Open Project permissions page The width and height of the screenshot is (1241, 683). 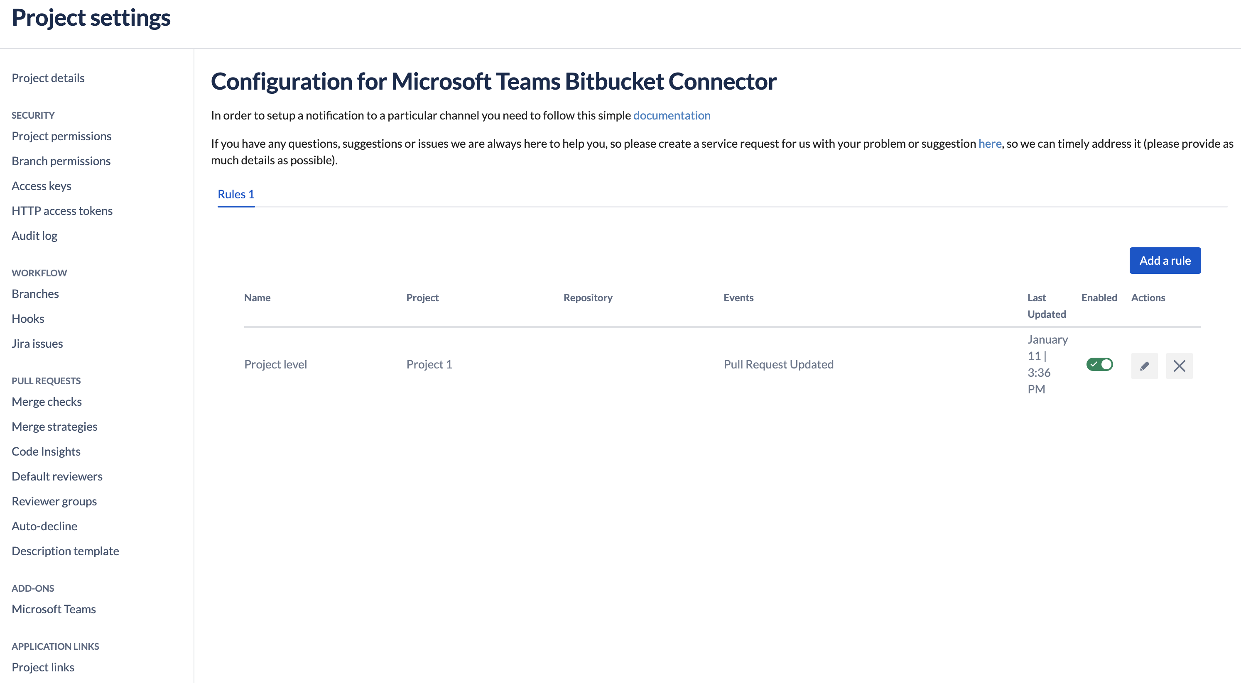point(61,136)
